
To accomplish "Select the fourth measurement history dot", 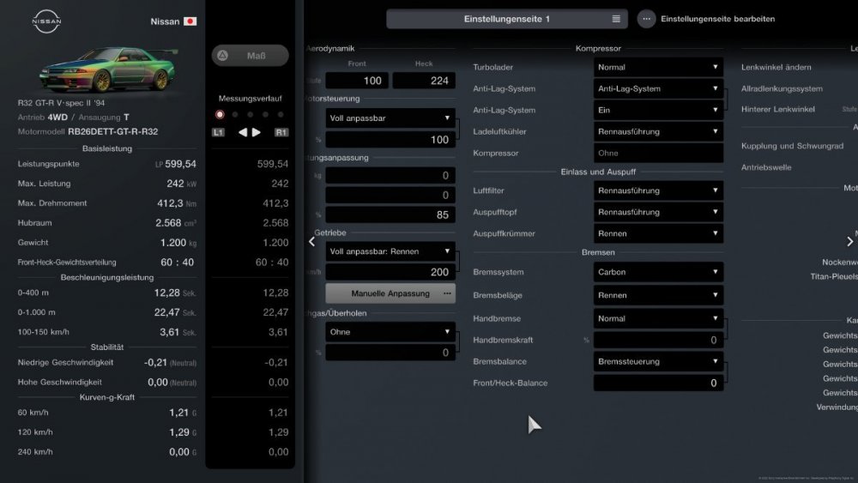I will pos(265,114).
